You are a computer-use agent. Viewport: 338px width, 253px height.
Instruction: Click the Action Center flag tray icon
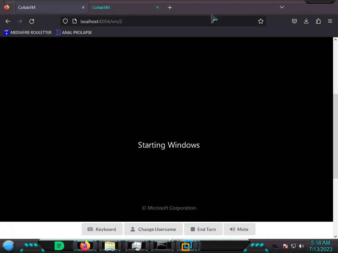point(286,246)
